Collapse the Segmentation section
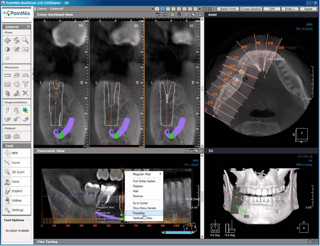The image size is (320, 246). (x=4, y=102)
